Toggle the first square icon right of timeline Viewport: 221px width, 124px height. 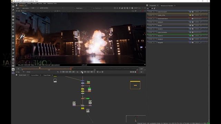(131, 72)
